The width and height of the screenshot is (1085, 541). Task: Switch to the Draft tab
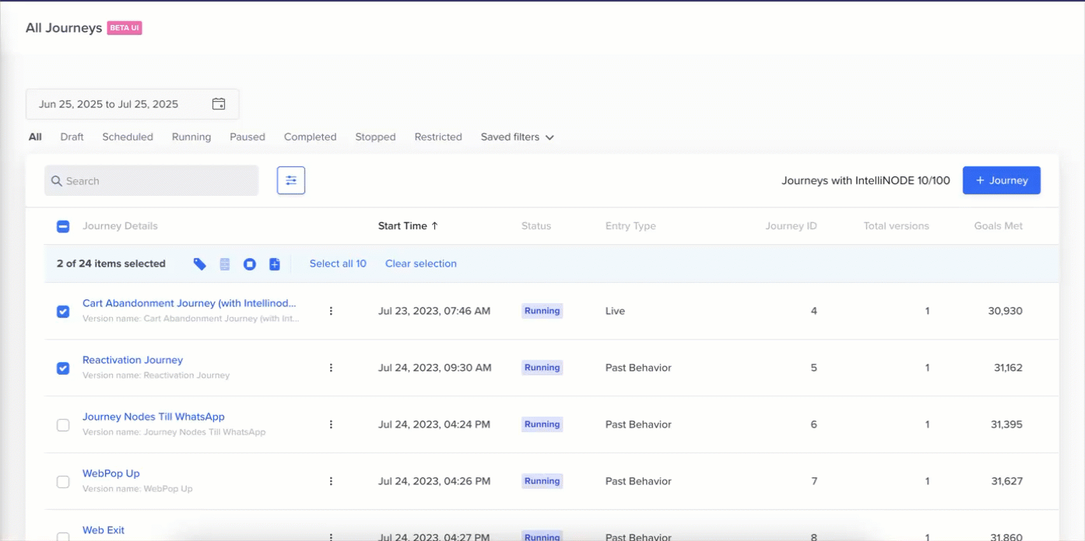[x=72, y=137]
